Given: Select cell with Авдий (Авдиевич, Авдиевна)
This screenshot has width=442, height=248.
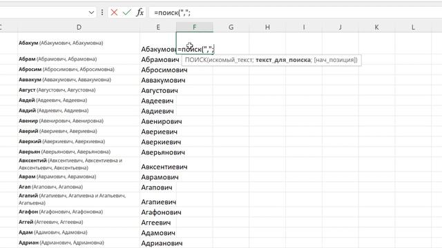Looking at the screenshot, I should coord(79,110).
